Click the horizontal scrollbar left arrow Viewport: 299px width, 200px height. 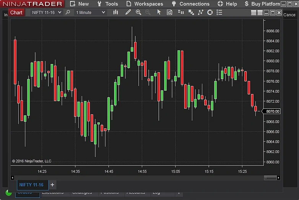point(12,178)
